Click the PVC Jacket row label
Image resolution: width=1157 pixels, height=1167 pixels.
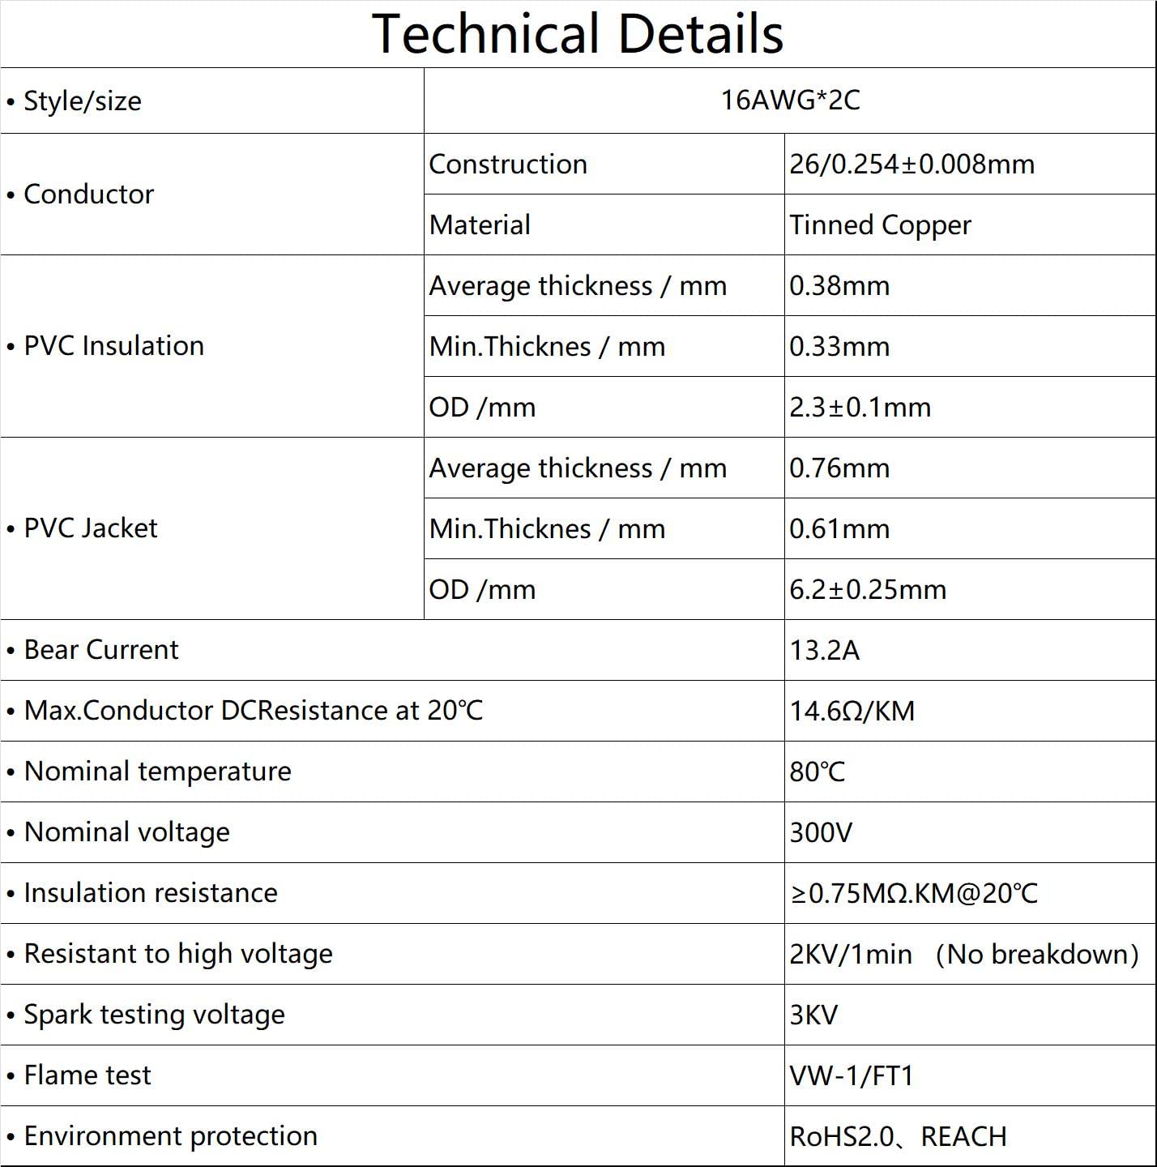point(91,528)
